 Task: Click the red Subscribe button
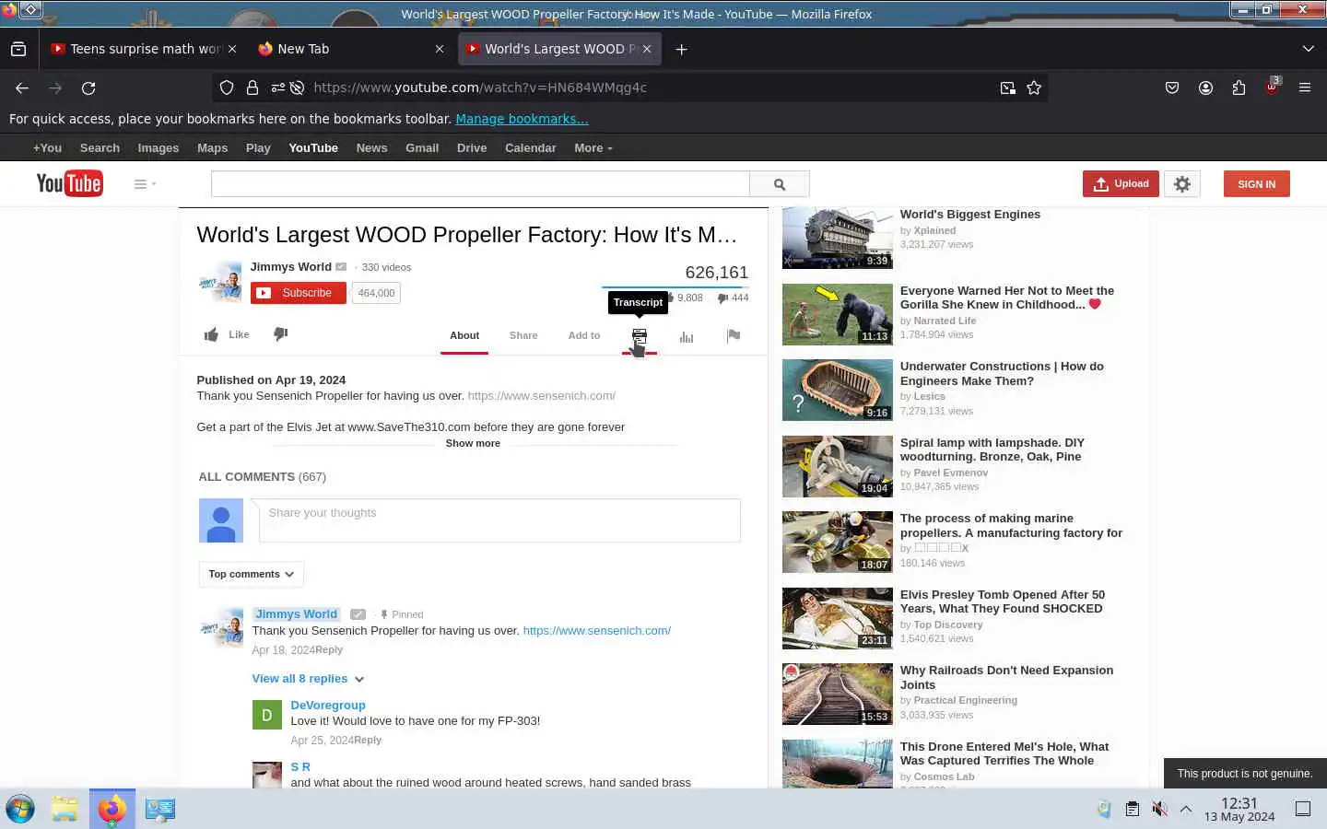(x=299, y=293)
